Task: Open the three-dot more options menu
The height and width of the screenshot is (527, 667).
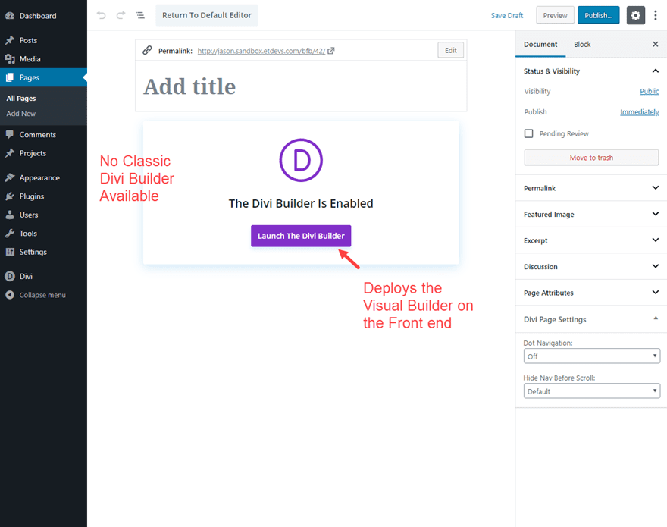Action: point(656,15)
